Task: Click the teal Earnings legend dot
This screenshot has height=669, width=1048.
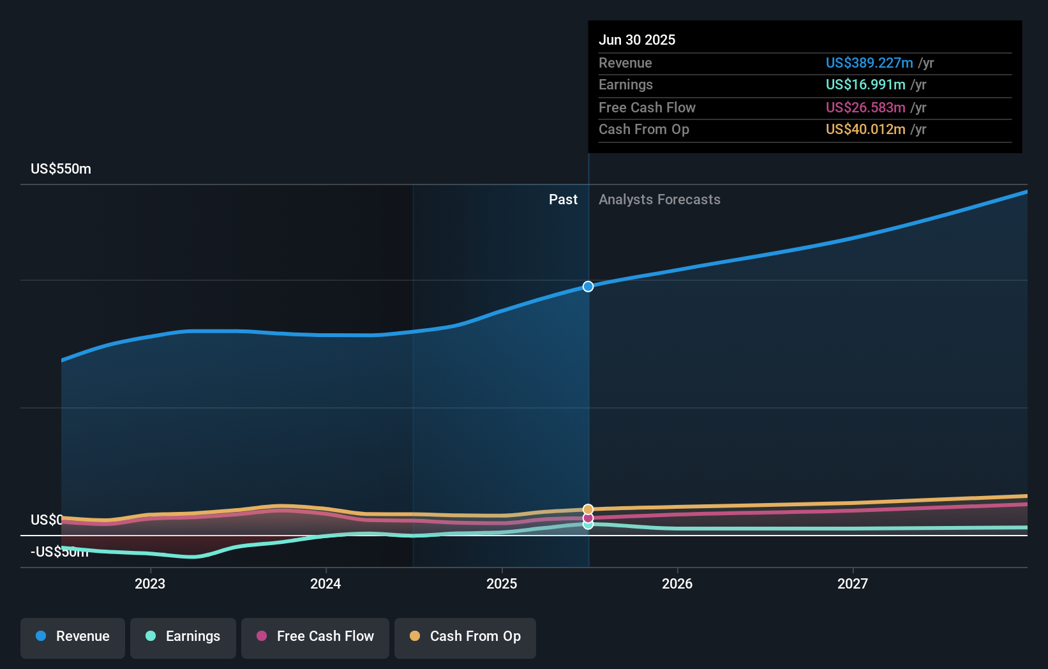Action: coord(150,637)
